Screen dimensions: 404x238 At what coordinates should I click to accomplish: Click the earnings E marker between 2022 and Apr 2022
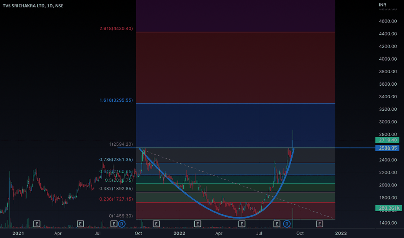pyautogui.click(x=198, y=224)
